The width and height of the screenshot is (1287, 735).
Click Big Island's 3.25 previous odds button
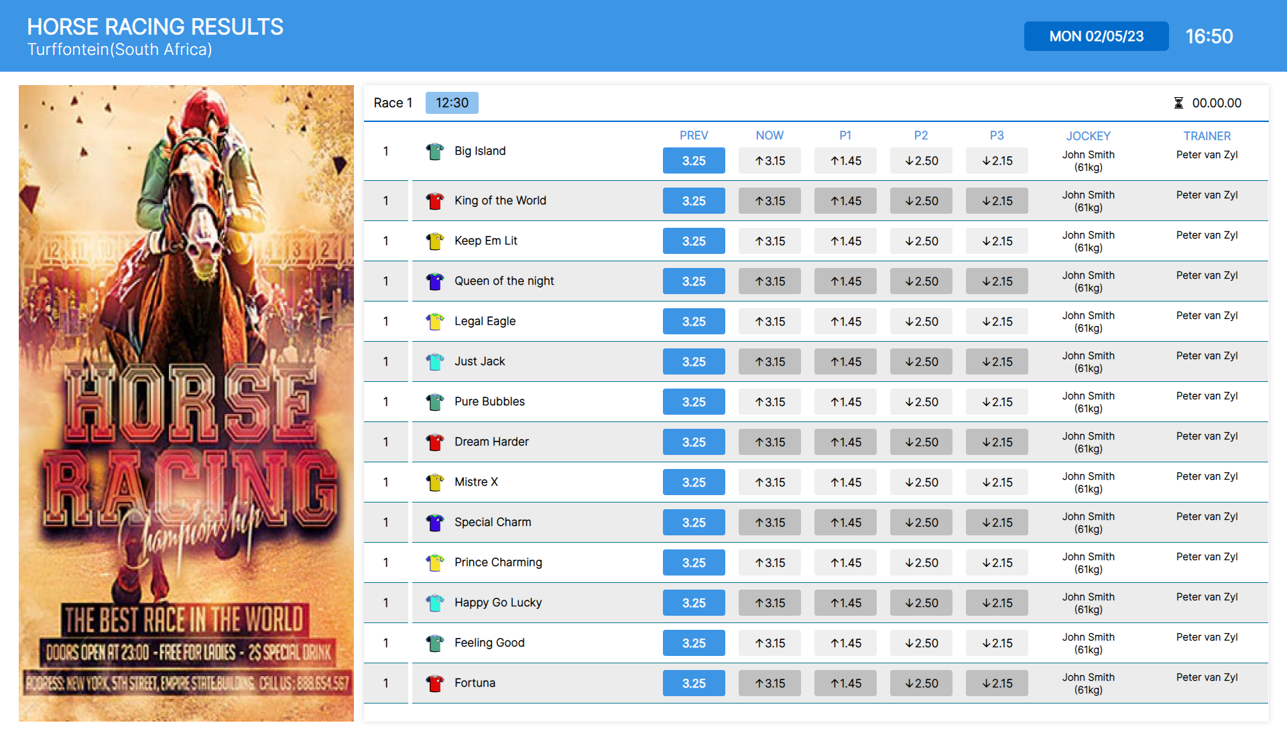(694, 161)
